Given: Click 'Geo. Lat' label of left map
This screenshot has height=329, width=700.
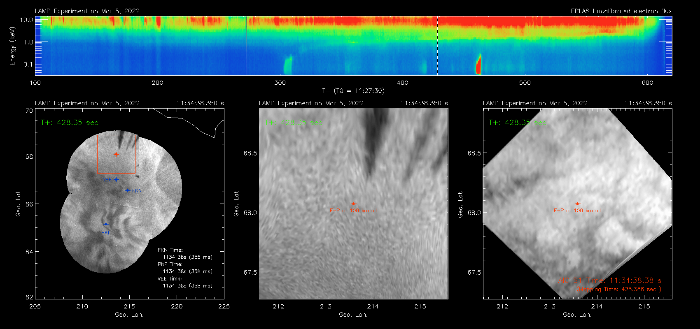Looking at the screenshot, I should coord(18,204).
